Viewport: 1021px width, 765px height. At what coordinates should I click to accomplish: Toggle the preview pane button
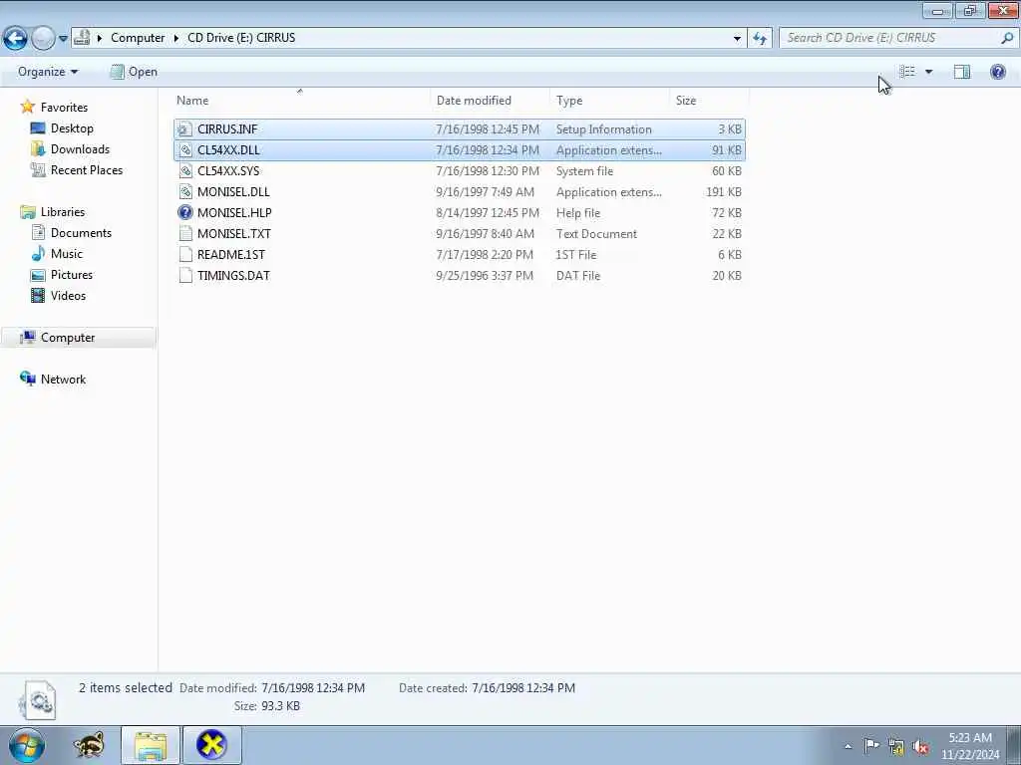[962, 72]
